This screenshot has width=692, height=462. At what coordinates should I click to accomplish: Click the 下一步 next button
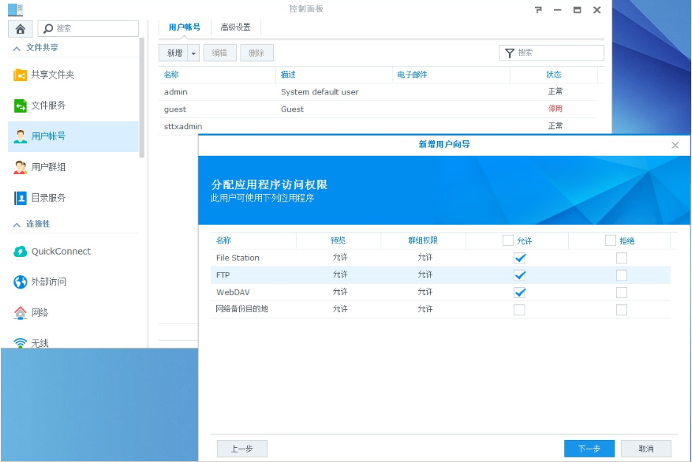click(x=589, y=449)
